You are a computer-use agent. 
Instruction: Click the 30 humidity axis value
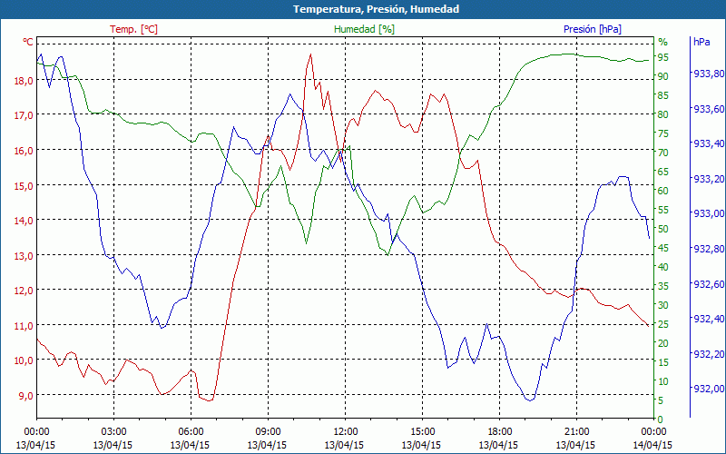pos(663,305)
